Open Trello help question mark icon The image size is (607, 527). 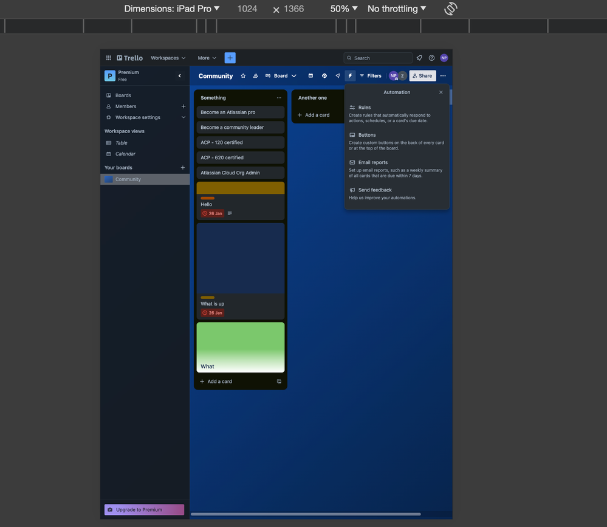[x=431, y=58]
